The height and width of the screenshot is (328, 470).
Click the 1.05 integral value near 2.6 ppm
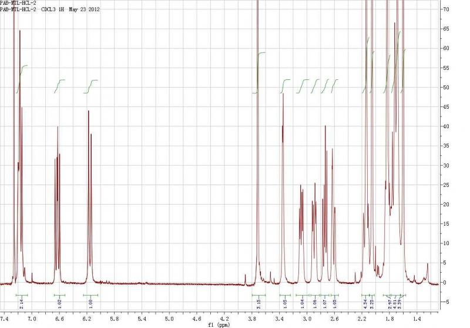[335, 304]
